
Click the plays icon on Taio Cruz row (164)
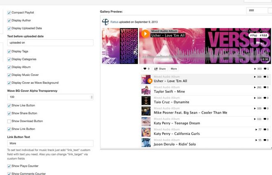click(255, 98)
